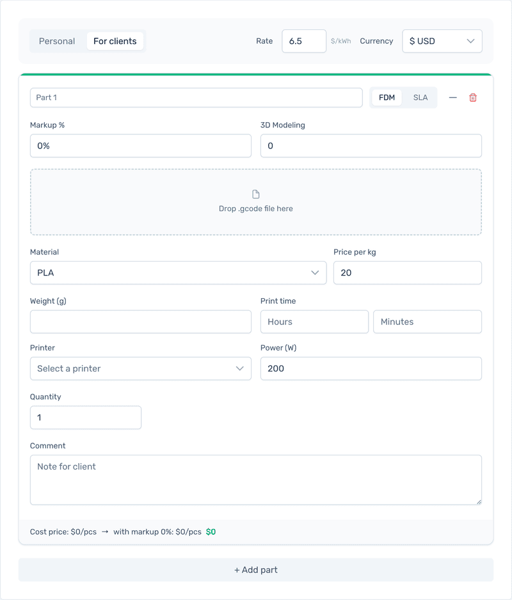Switch the part to SLA mode
This screenshot has width=512, height=600.
point(420,97)
